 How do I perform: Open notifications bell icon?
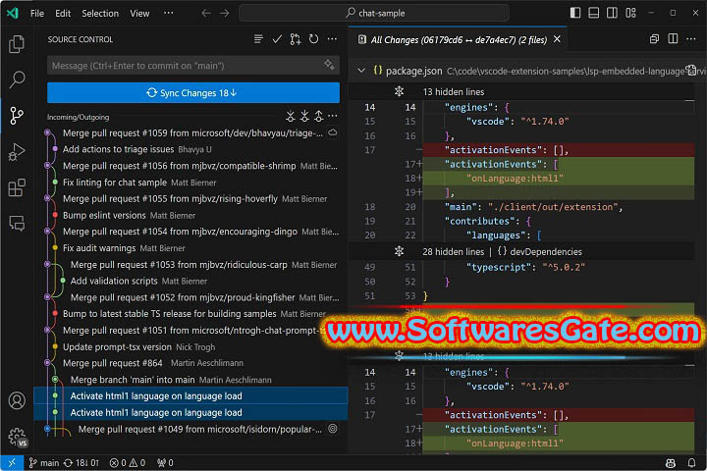(691, 463)
